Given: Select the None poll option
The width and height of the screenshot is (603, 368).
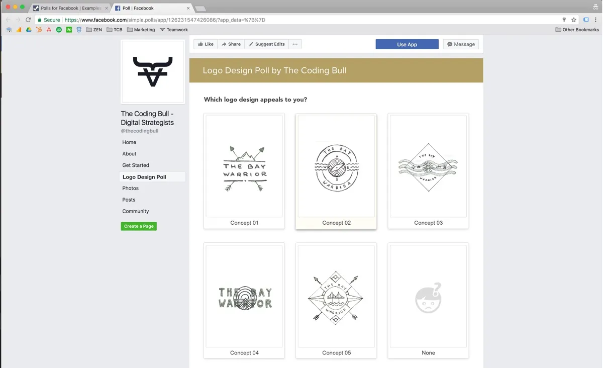Looking at the screenshot, I should pos(428,301).
